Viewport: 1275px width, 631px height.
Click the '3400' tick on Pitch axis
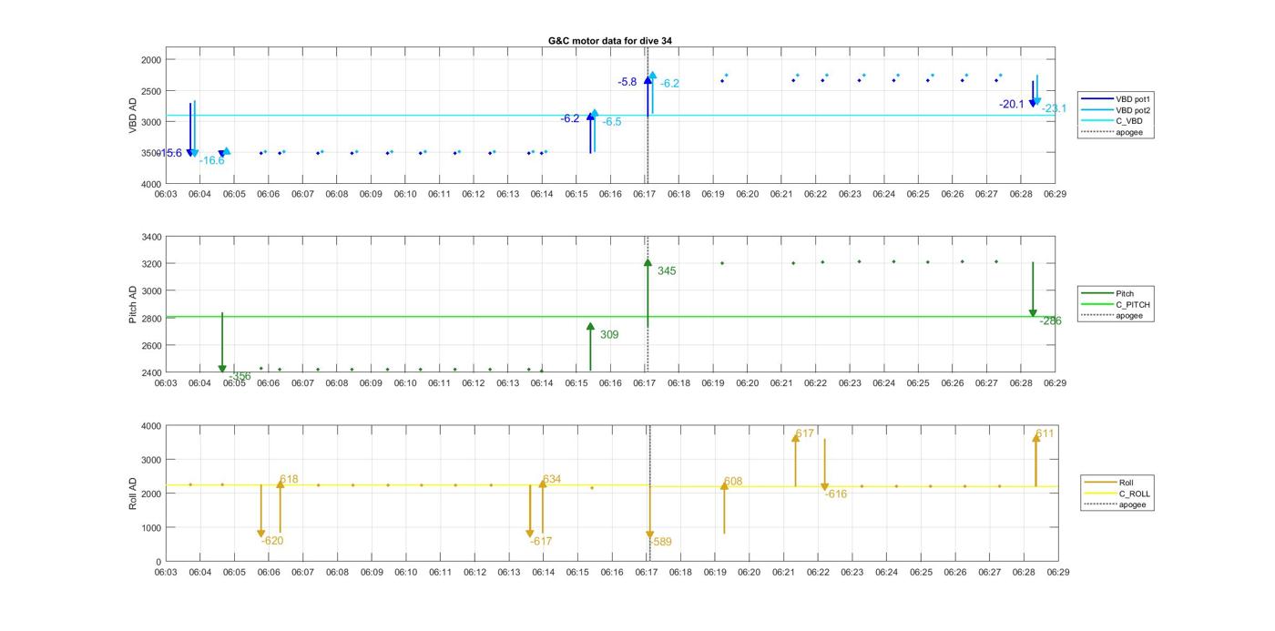tap(151, 237)
